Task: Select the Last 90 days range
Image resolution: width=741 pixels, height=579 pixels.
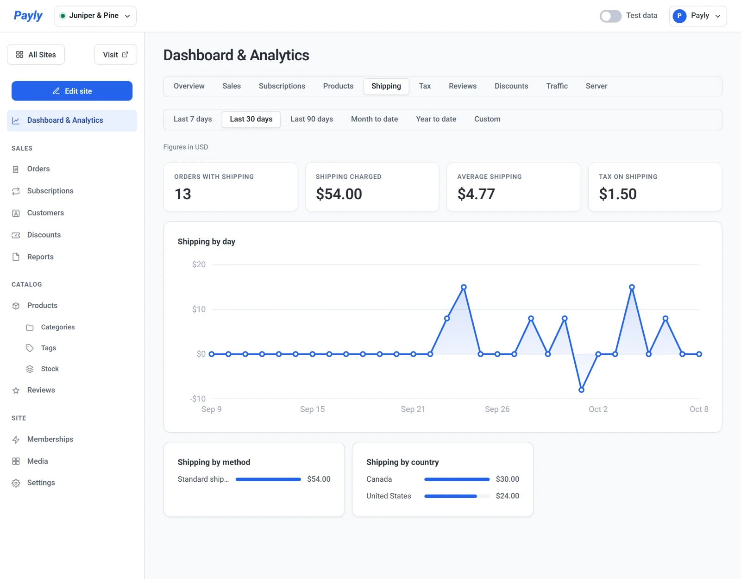Action: pos(312,119)
